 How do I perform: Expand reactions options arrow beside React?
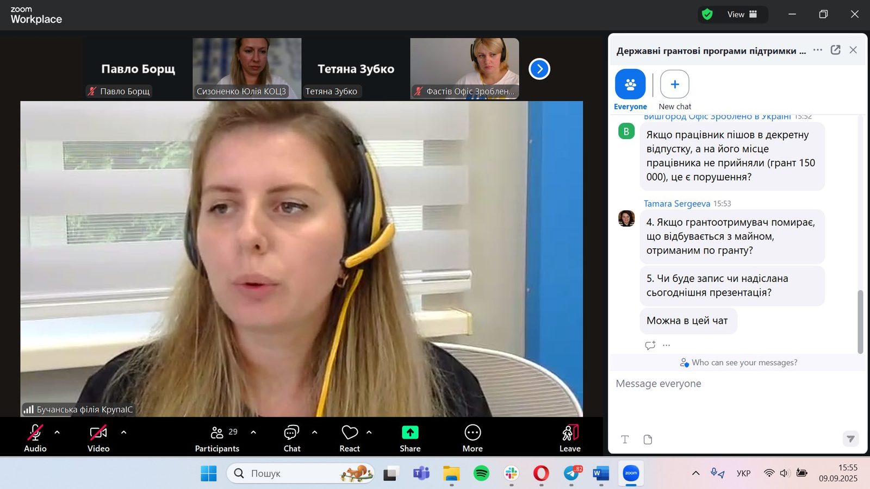(x=369, y=432)
